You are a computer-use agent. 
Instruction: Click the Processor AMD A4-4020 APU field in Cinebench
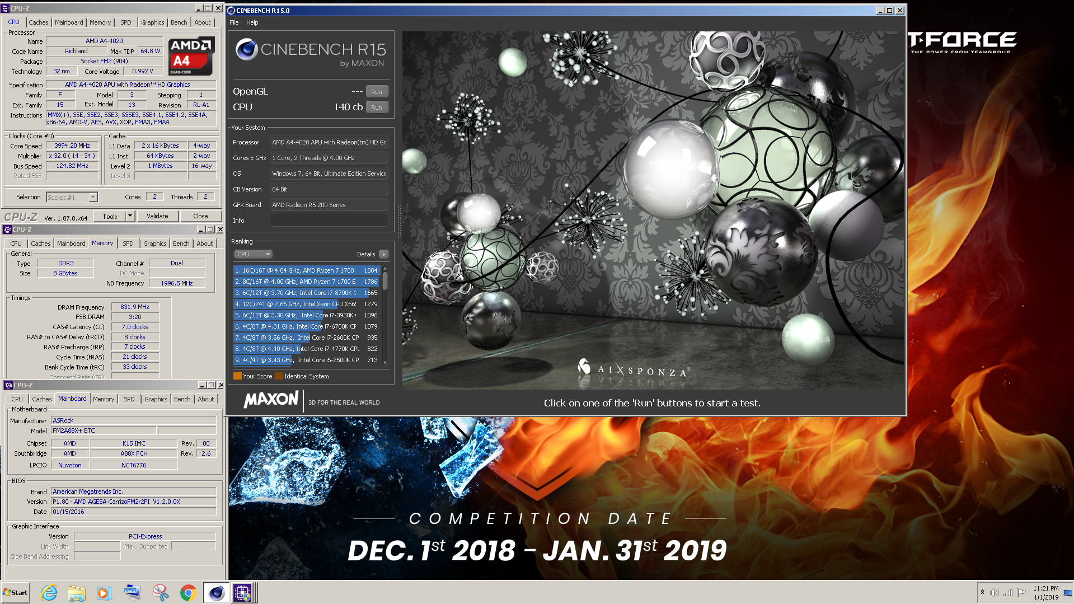329,142
